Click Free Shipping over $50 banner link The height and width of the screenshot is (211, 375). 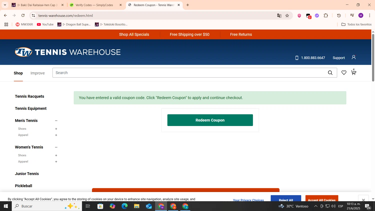(189, 34)
